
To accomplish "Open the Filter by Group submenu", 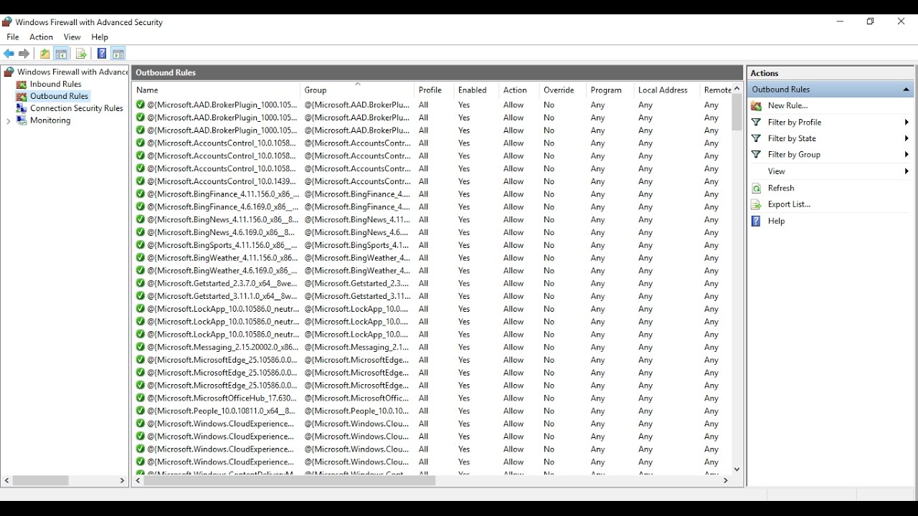I will 831,154.
